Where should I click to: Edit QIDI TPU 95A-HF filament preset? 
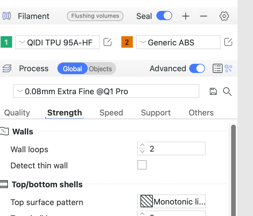tap(108, 42)
